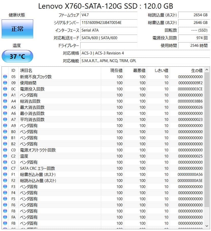Click blue status icon for row C3
The height and width of the screenshot is (231, 211).
[x=5, y=162]
